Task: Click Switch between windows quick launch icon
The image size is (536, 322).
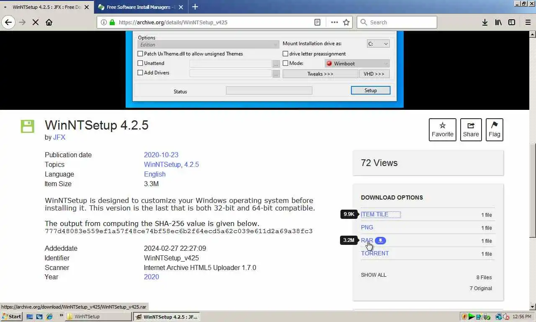Action: click(39, 317)
